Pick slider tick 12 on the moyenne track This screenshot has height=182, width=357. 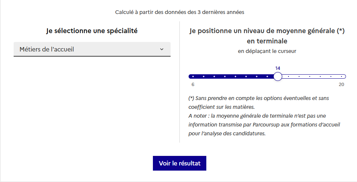pos(257,76)
